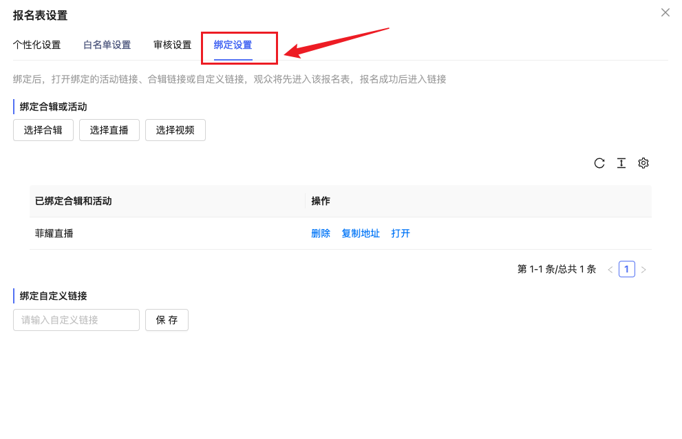The width and height of the screenshot is (682, 439).
Task: Select the 绑定设置 tab
Action: pos(233,45)
